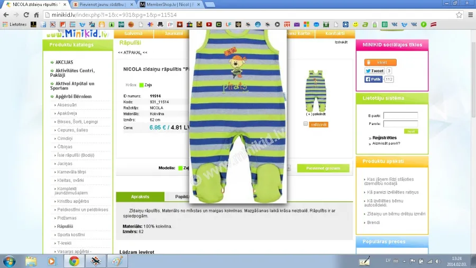
Task: Go forward with the browser forward arrow
Action: coord(16,15)
